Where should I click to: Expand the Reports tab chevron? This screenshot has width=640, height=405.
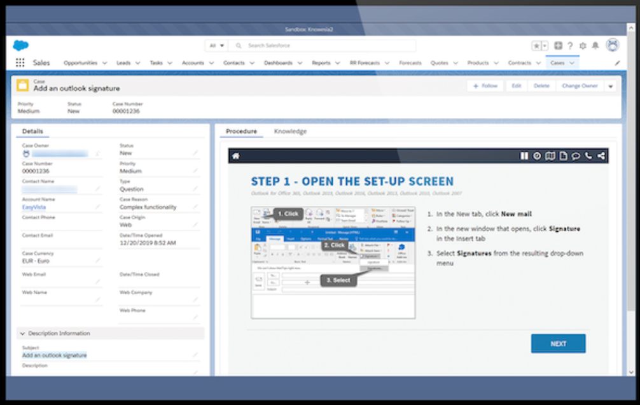pyautogui.click(x=338, y=63)
